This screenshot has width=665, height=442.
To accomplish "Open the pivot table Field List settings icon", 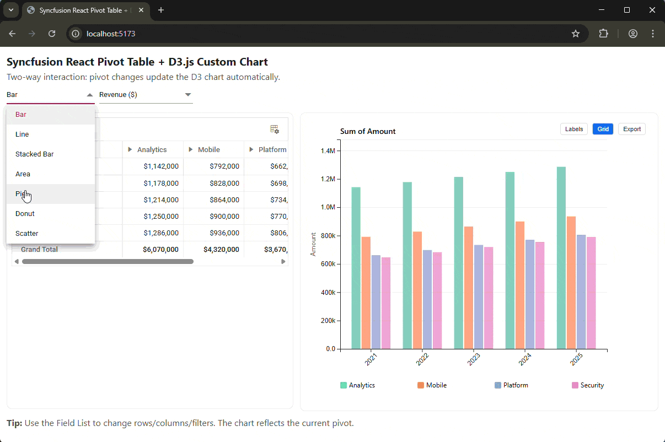I will pos(274,130).
